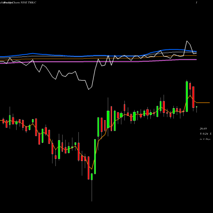
Task: Click the tallest green candlestick near the right edge
Action: pos(187,97)
